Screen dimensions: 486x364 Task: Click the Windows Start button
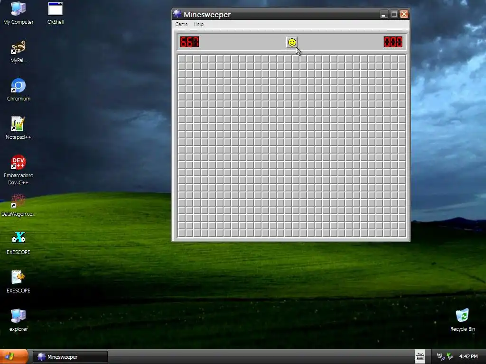(x=14, y=356)
